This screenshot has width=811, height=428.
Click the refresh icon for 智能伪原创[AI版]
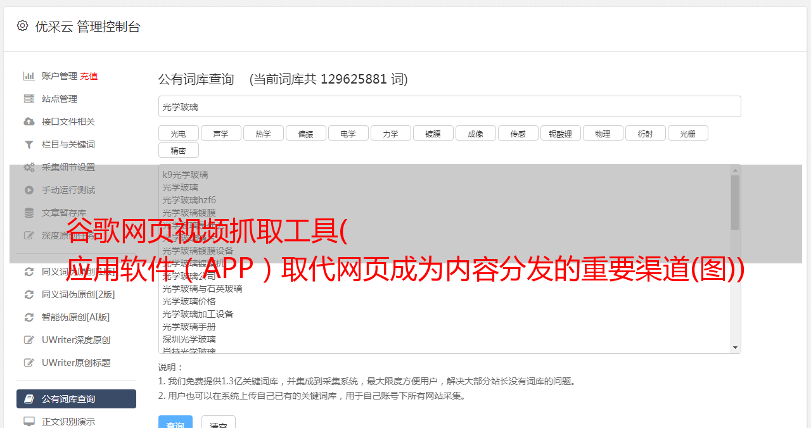29,317
